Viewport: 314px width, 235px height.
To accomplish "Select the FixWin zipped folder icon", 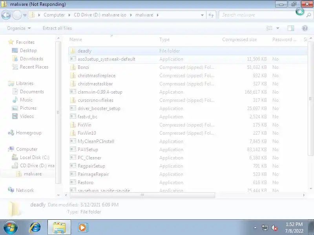I will pos(73,125).
